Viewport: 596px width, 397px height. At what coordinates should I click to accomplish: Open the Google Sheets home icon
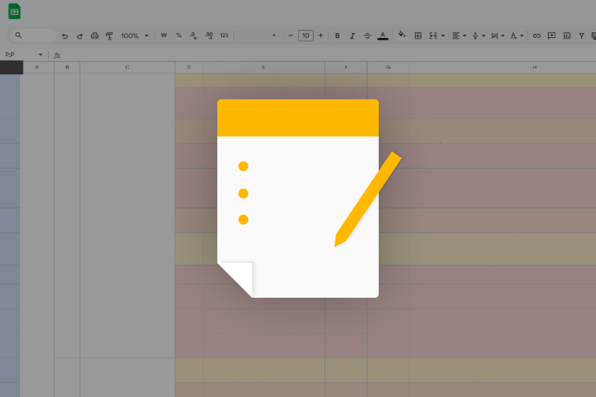(14, 11)
